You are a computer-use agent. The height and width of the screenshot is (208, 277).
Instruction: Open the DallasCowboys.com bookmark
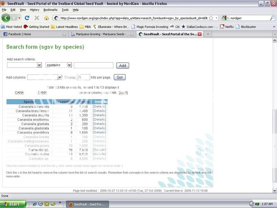pos(200,27)
